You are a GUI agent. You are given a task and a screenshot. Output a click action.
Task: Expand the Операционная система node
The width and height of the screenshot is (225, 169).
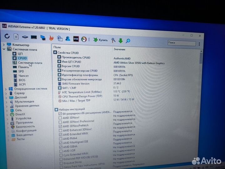(x=6, y=89)
